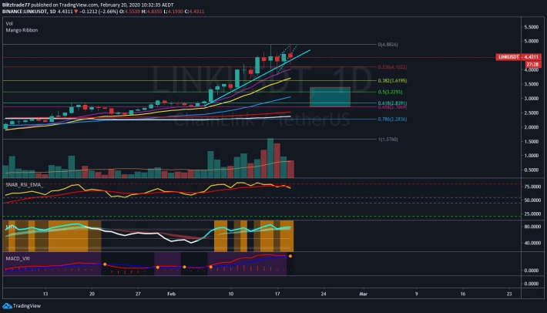Click the 0.382(3.6195) Fibonacci level label
547x313 pixels.
[x=392, y=81]
